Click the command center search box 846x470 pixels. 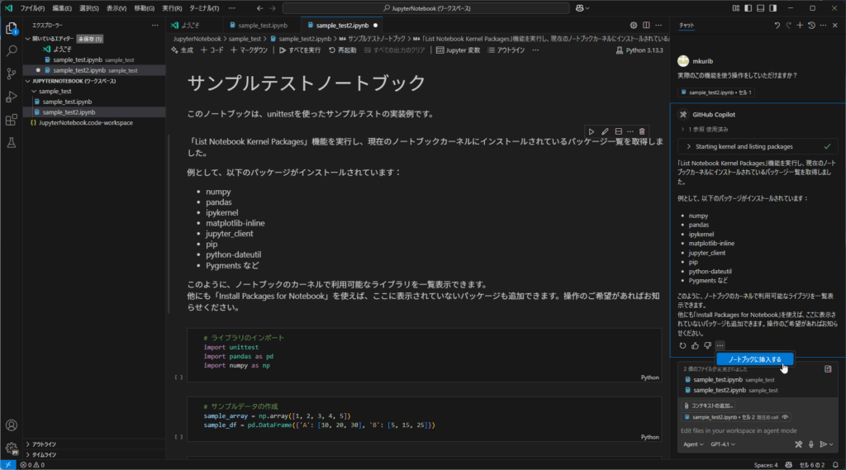(x=426, y=8)
